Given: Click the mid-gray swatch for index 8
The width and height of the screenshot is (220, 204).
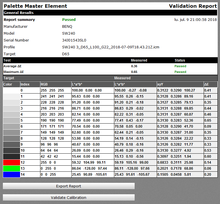Looking at the screenshot, I should [x=11, y=138].
